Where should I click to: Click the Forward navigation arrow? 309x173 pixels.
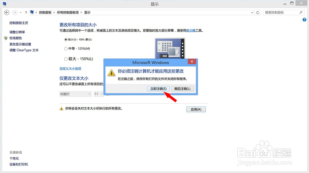15,12
